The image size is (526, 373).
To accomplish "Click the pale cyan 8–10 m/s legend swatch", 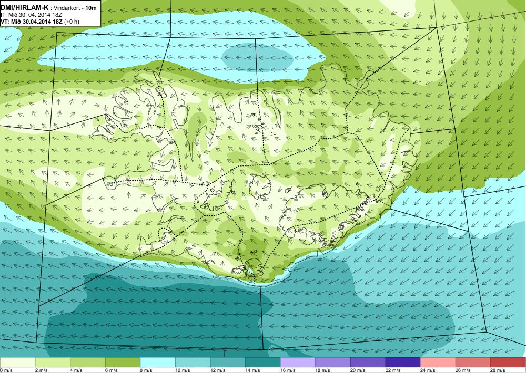I will pyautogui.click(x=158, y=362).
